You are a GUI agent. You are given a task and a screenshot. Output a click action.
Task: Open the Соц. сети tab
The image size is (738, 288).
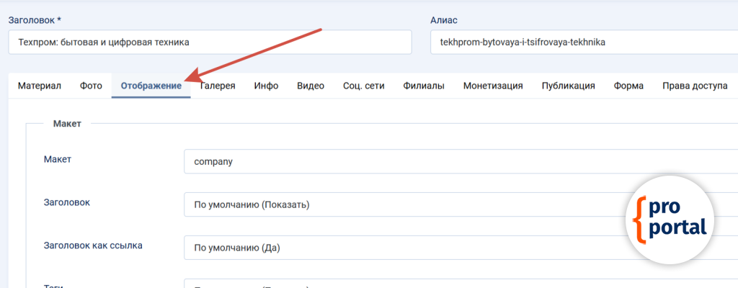tap(363, 86)
